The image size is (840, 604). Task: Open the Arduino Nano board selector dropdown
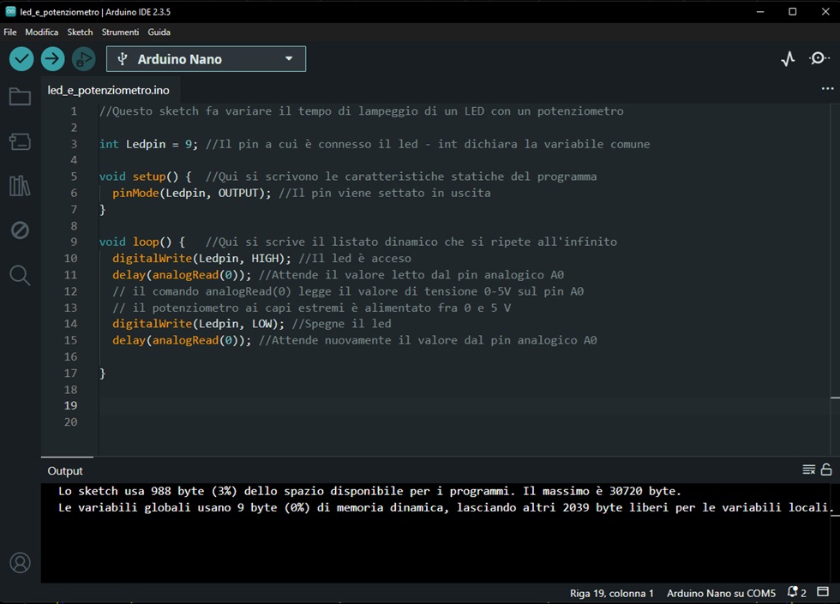click(x=207, y=59)
